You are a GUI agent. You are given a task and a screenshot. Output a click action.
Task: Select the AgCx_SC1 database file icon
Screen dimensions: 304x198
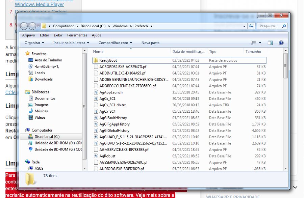(96, 99)
